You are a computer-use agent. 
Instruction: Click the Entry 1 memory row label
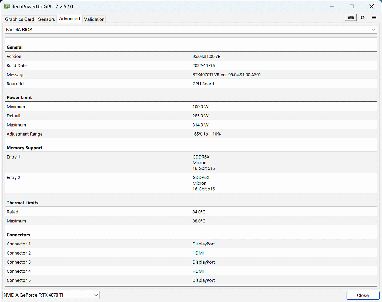(x=13, y=157)
